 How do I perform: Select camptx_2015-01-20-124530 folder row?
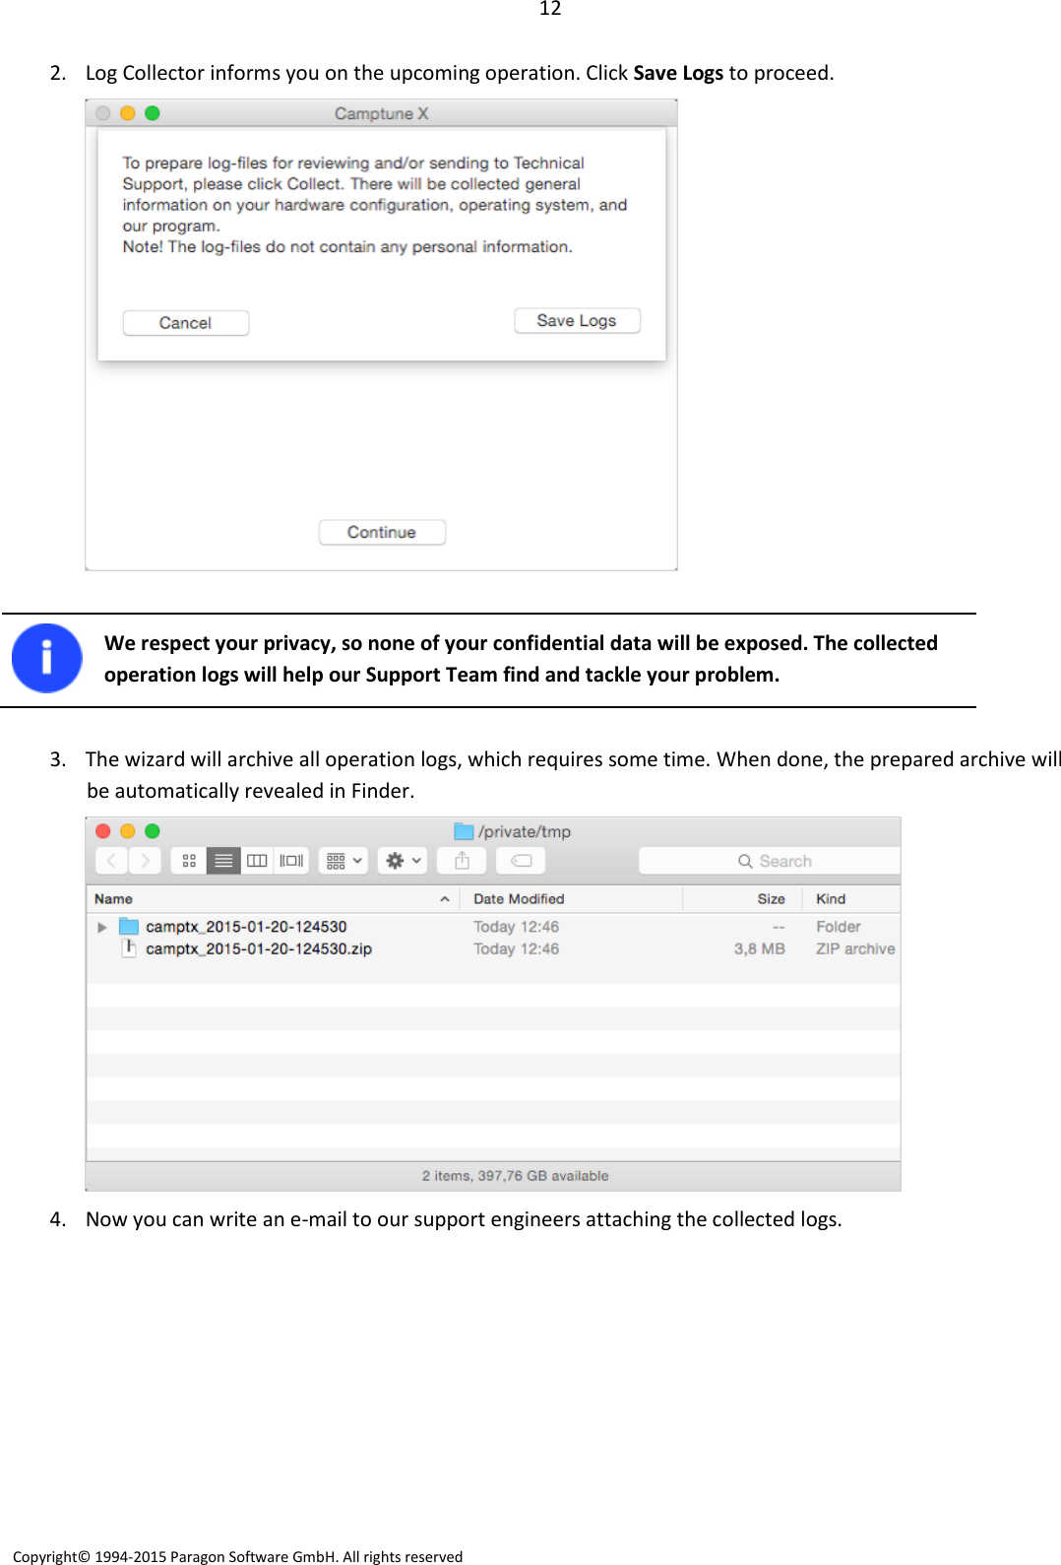coord(493,927)
